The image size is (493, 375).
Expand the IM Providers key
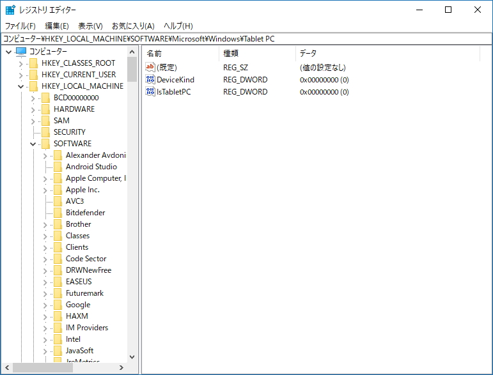pyautogui.click(x=45, y=328)
